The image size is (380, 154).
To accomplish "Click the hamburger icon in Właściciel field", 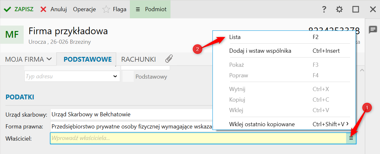I will click(351, 138).
